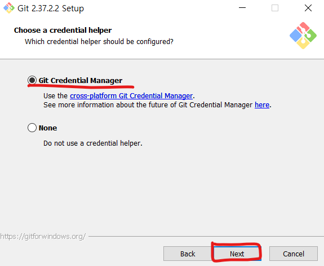
Task: Click the Git logo in the title bar
Action: point(9,8)
